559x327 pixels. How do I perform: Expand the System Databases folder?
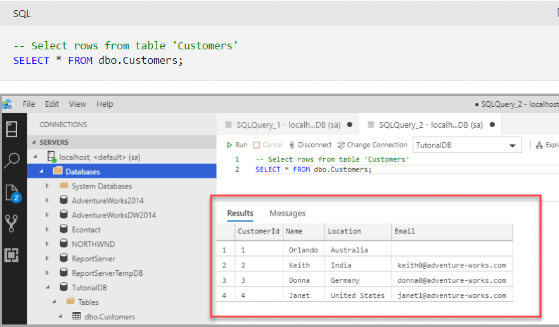(48, 186)
